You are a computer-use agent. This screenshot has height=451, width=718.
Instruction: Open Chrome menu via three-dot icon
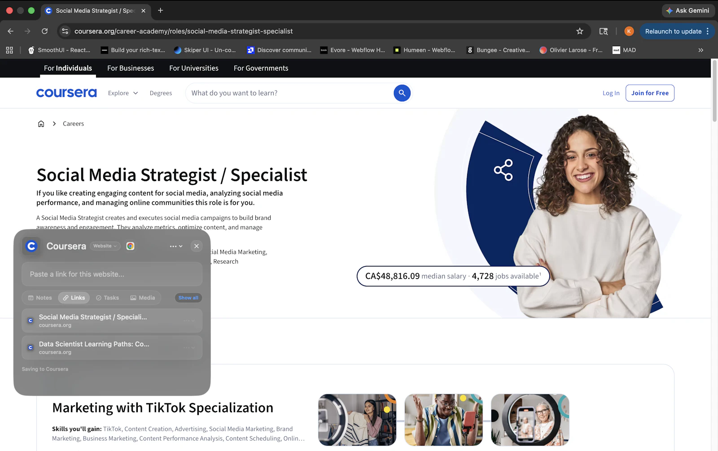[x=708, y=31]
